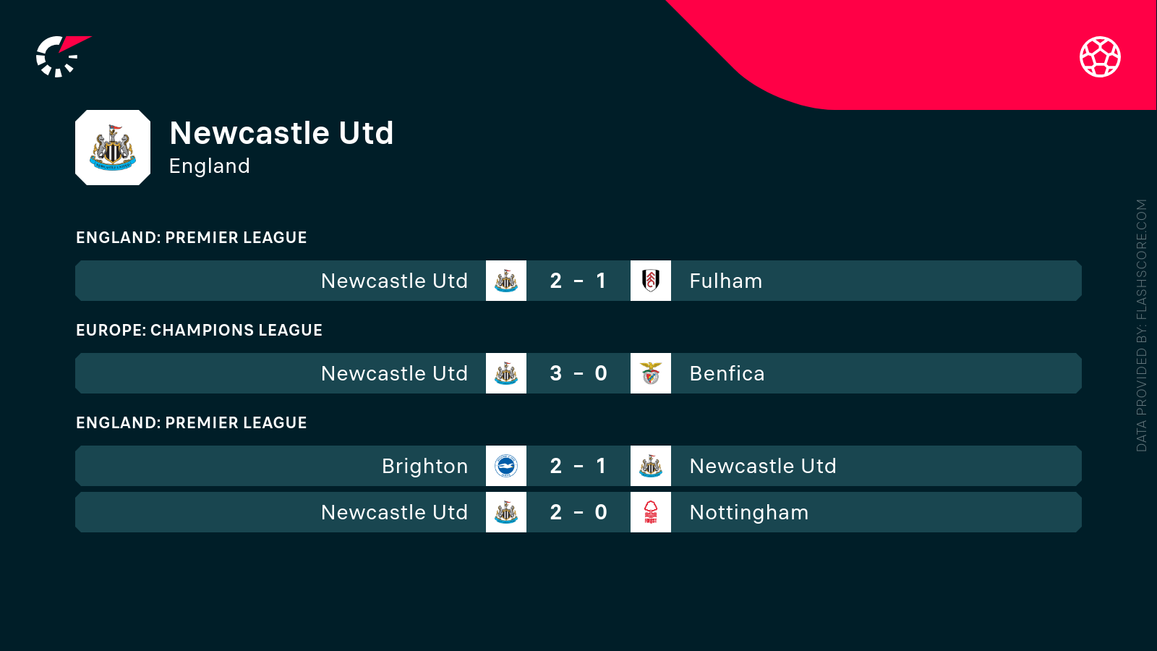The height and width of the screenshot is (651, 1157).
Task: Click the first England: Premier League heading
Action: [192, 238]
